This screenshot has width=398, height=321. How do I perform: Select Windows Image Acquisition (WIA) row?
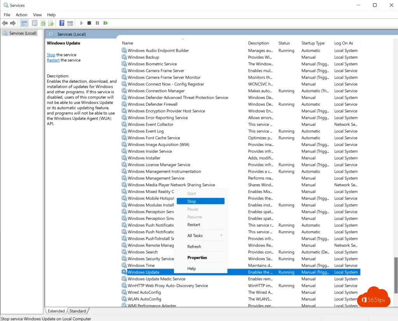(x=240, y=144)
